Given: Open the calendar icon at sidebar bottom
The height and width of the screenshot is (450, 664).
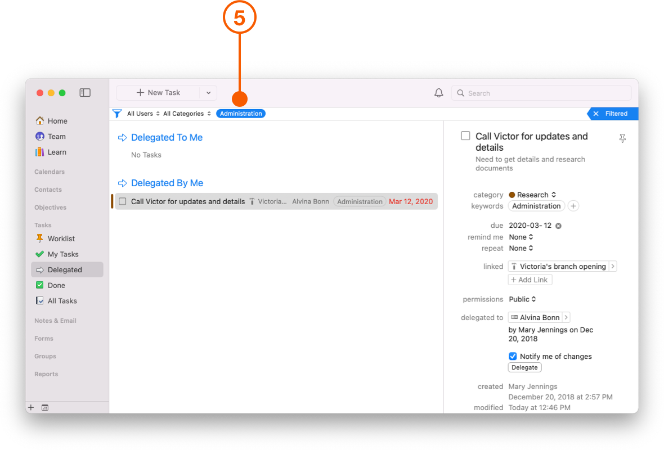Looking at the screenshot, I should (45, 407).
